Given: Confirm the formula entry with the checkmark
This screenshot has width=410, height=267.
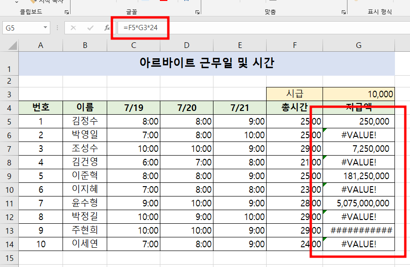Looking at the screenshot, I should coord(90,28).
